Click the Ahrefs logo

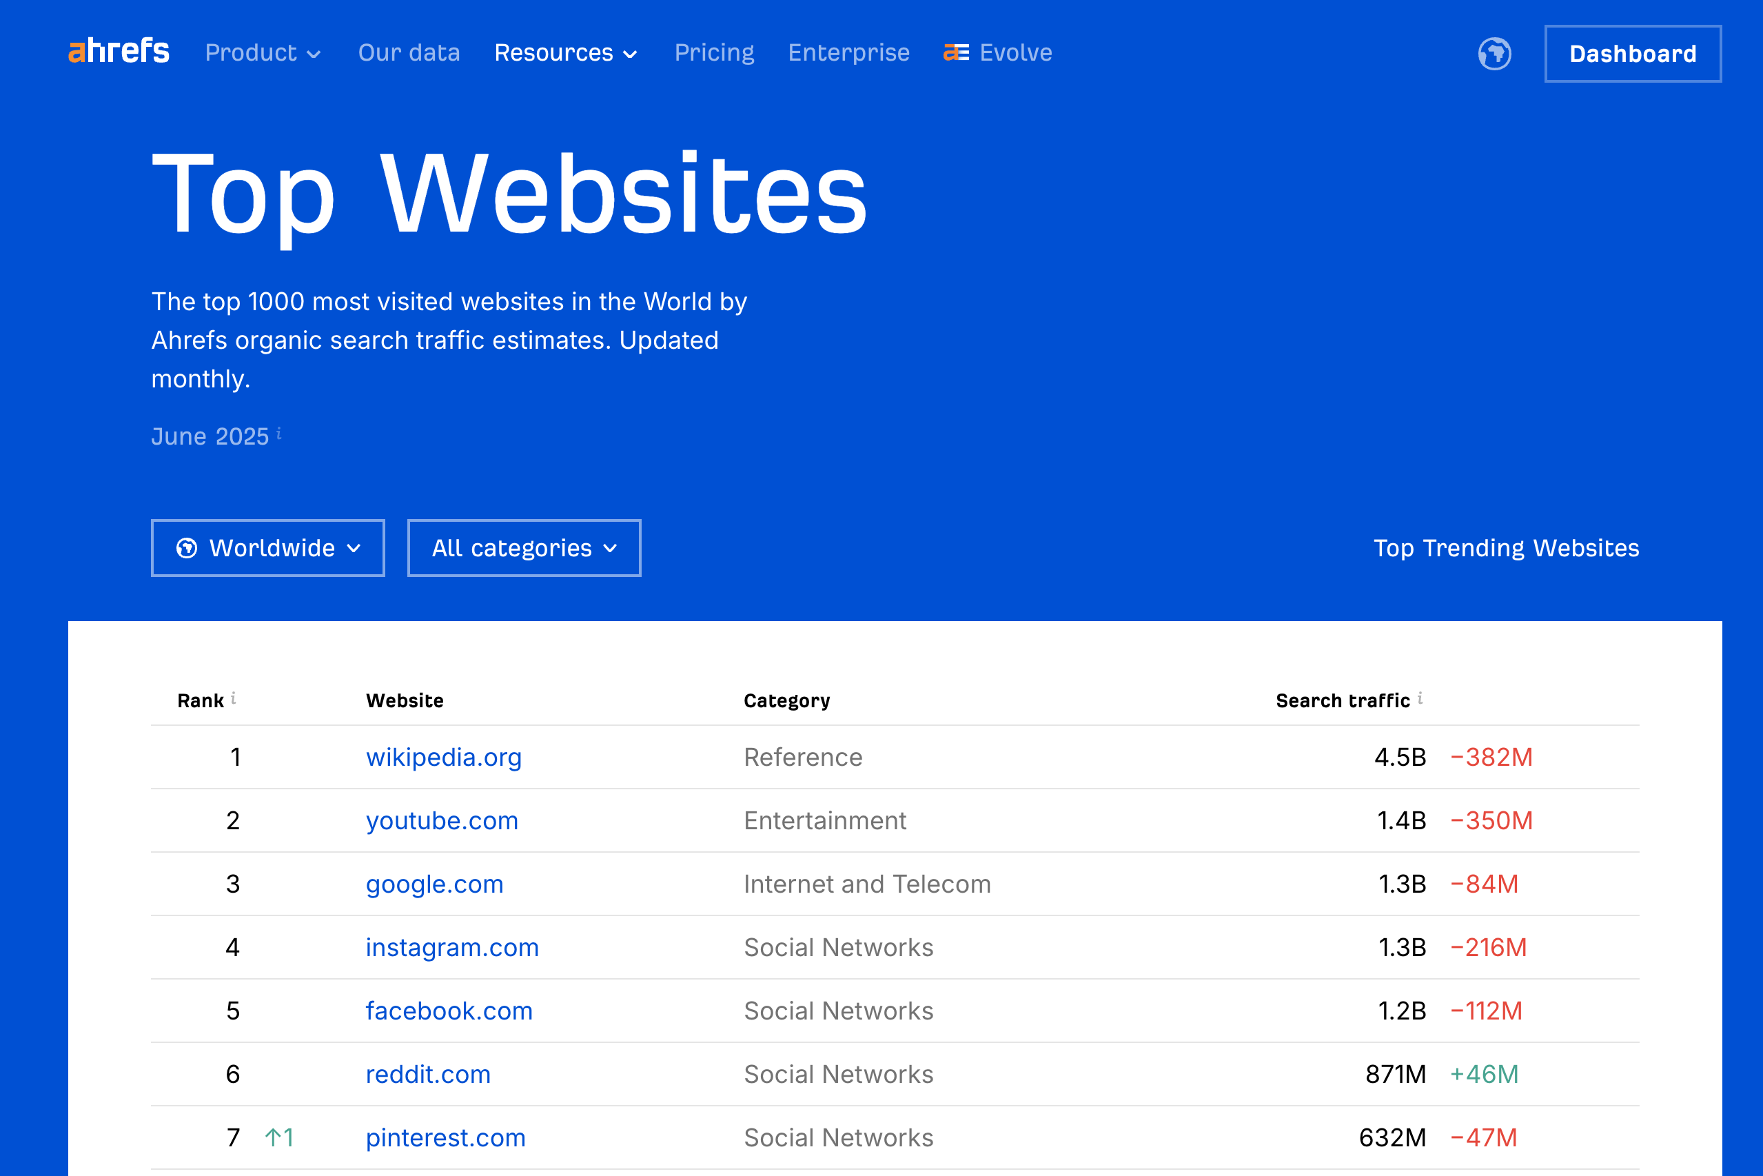[x=119, y=52]
